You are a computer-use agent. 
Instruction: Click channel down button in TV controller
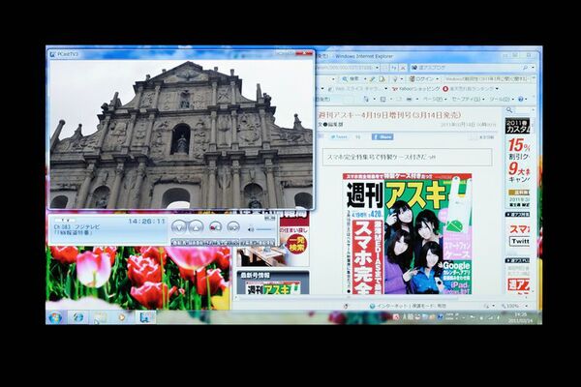point(179,226)
